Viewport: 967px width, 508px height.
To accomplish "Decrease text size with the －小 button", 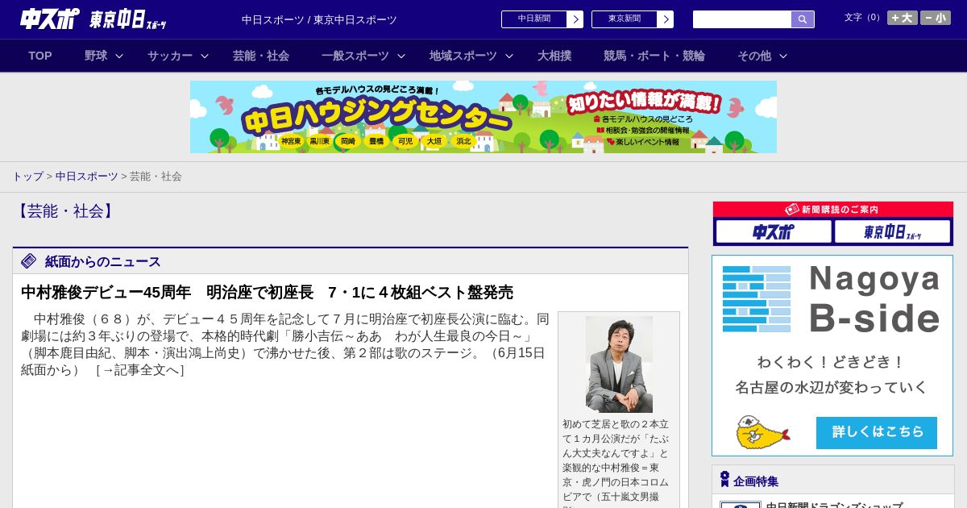I will [x=936, y=18].
